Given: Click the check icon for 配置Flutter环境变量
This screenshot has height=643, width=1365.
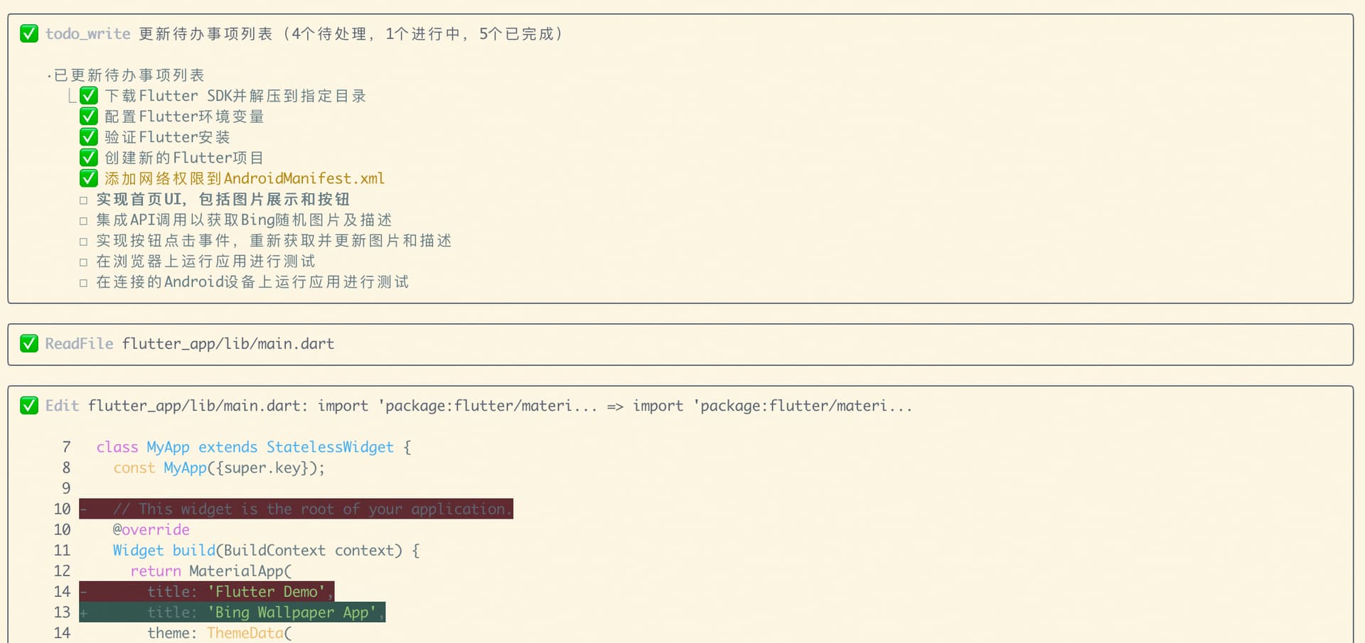Looking at the screenshot, I should tap(89, 116).
